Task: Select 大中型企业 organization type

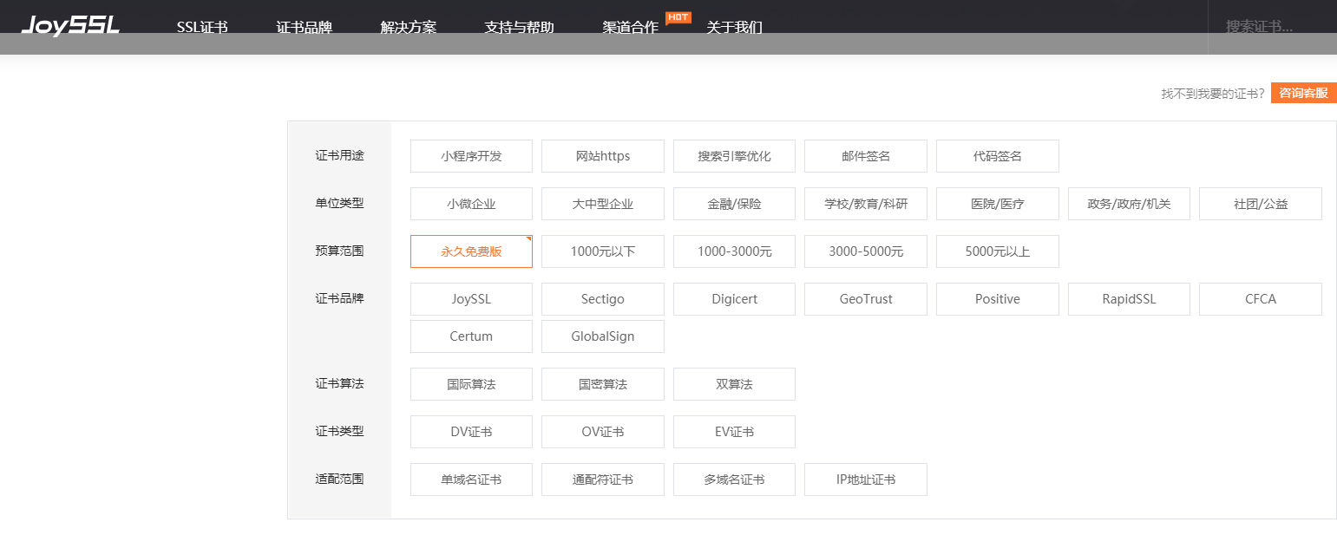Action: 603,204
